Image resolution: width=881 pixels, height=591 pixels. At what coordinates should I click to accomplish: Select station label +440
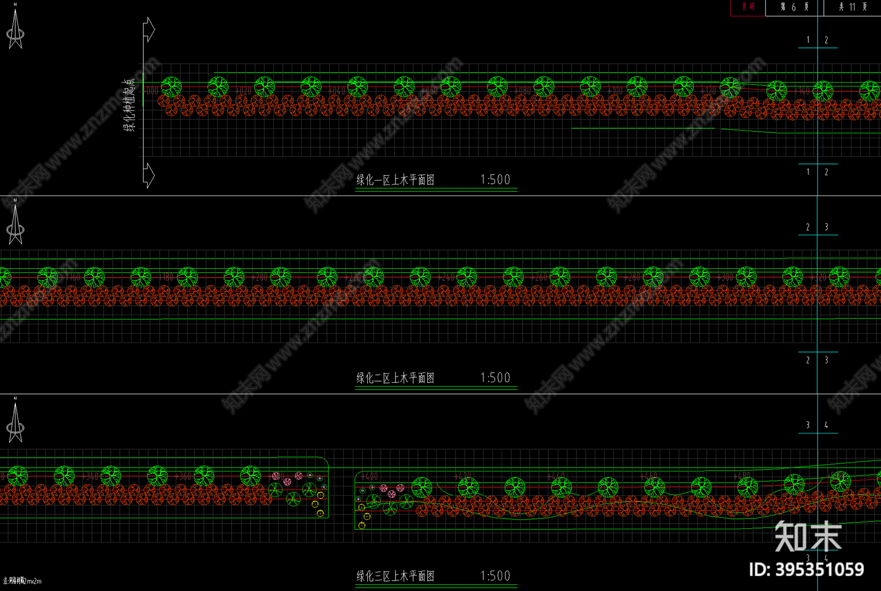(x=555, y=476)
